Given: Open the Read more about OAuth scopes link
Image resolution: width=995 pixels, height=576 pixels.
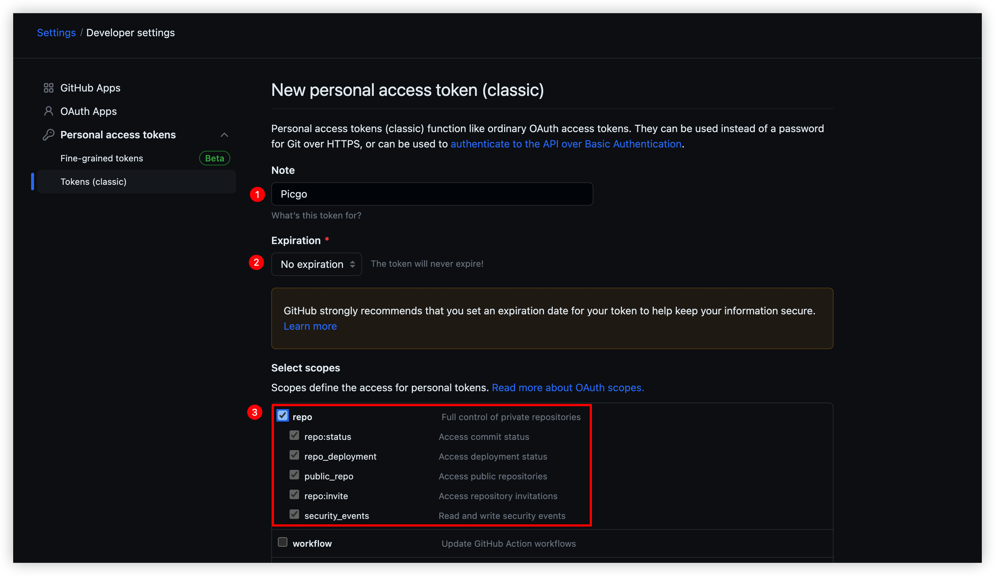Looking at the screenshot, I should click(x=567, y=388).
